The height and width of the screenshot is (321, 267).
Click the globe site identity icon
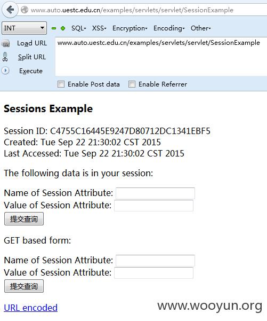click(25, 10)
